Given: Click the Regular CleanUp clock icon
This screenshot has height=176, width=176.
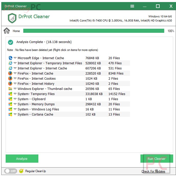Looking at the screenshot, I should coord(21,171).
